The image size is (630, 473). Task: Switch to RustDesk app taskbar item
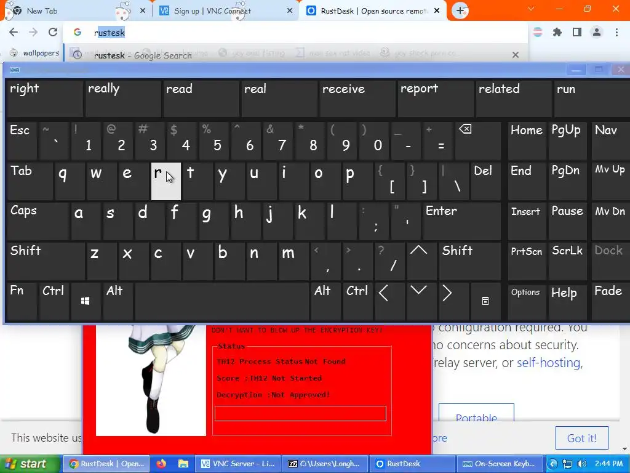click(x=412, y=464)
